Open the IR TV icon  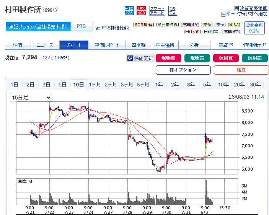[173, 11]
